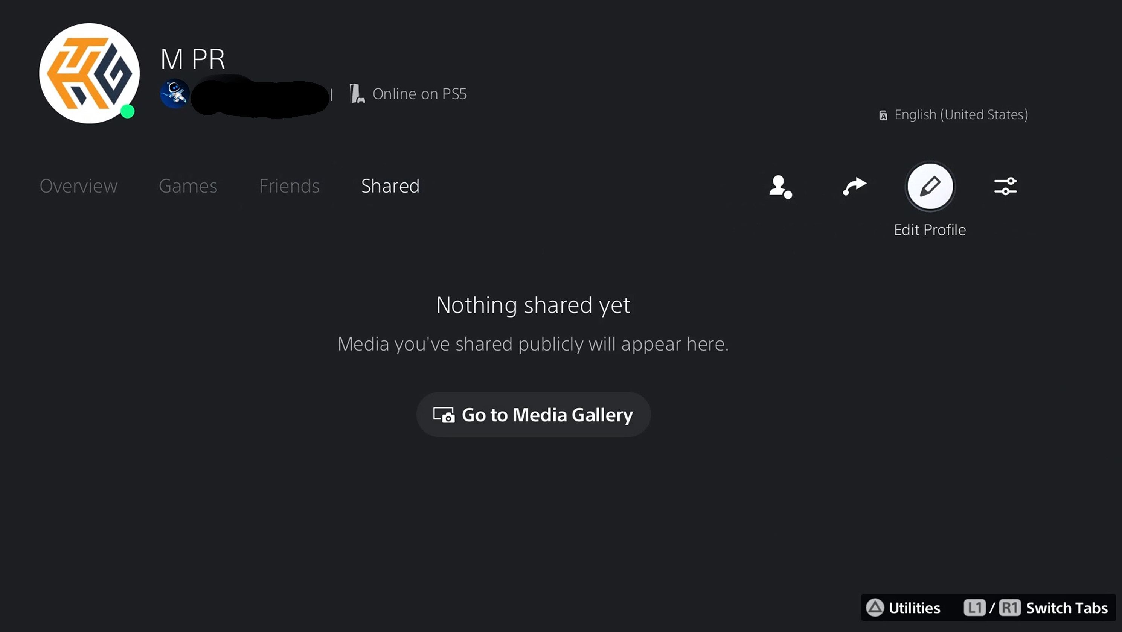Switch to the Overview tab

coord(79,185)
